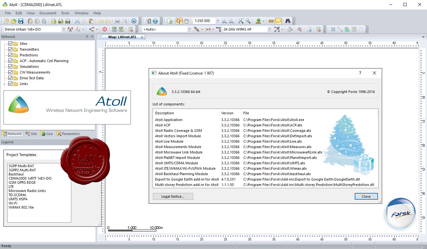Toggle the yellow tip text balloon icon
Screen dimensions: 427x249
278,21
